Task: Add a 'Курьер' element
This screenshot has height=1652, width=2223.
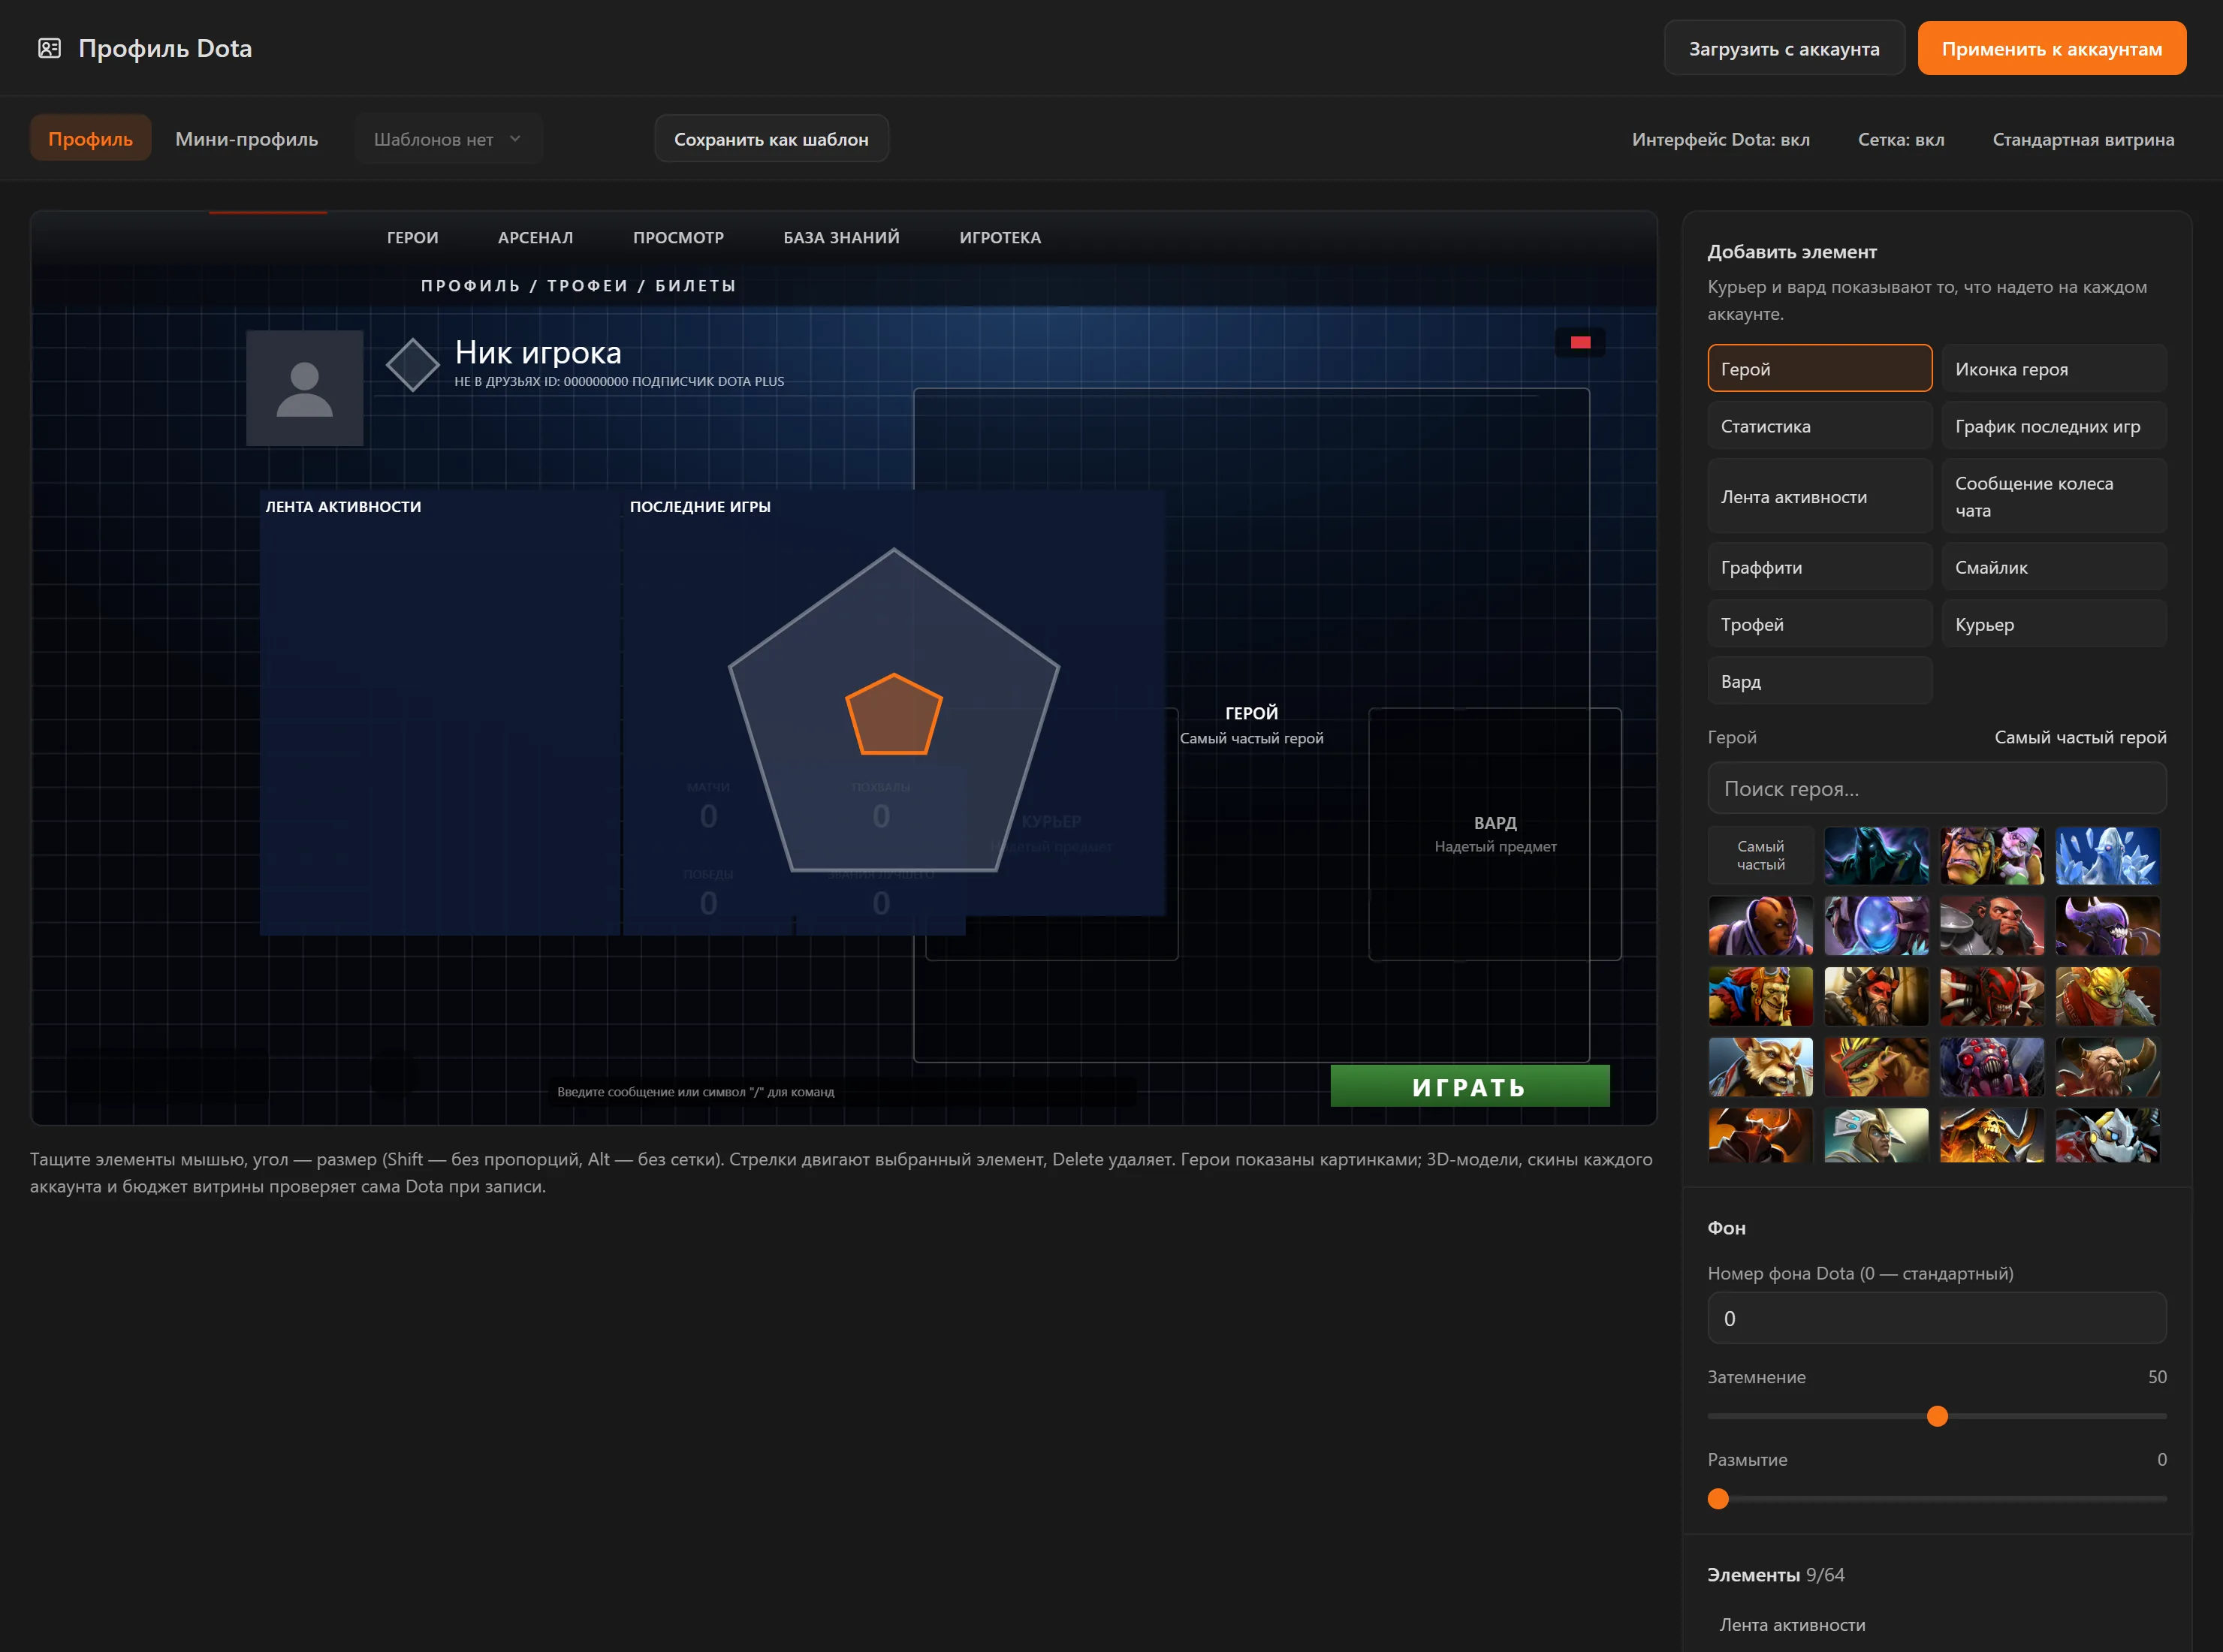Action: pos(2054,624)
